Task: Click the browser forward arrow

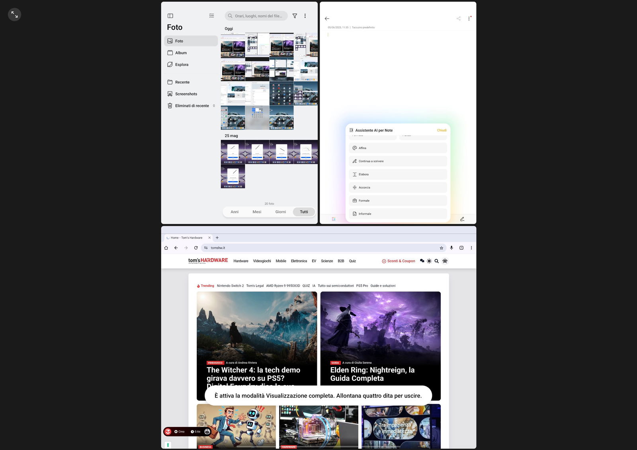Action: point(186,248)
